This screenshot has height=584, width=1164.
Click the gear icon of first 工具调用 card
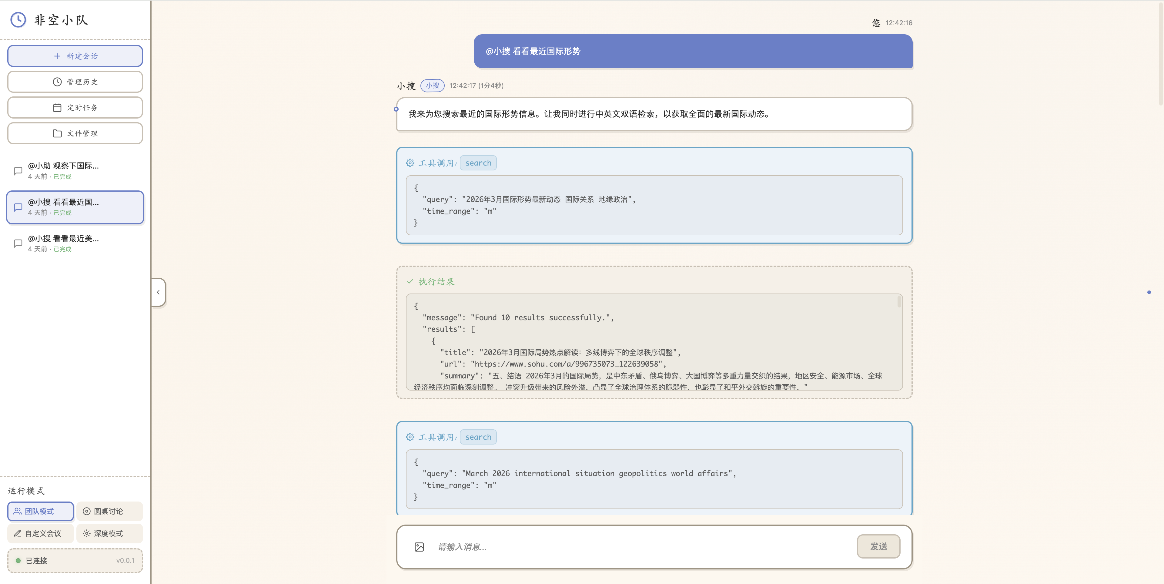[410, 163]
